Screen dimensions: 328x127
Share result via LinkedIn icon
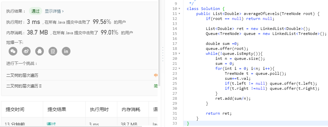(66, 51)
